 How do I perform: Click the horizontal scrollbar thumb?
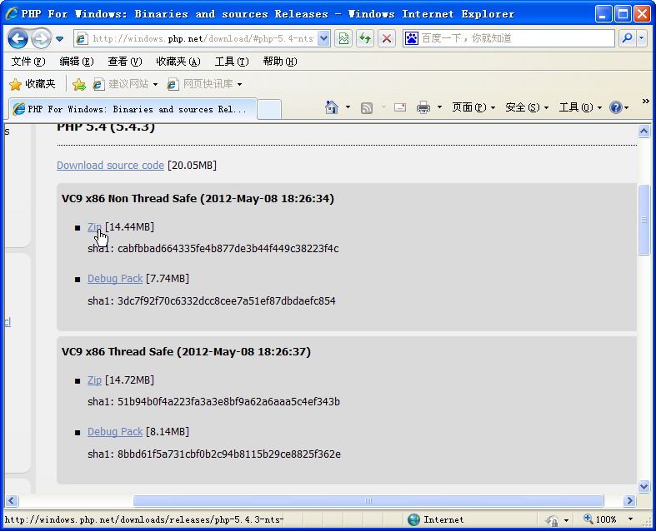[368, 500]
